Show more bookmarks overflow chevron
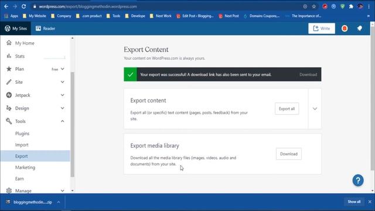 369,16
